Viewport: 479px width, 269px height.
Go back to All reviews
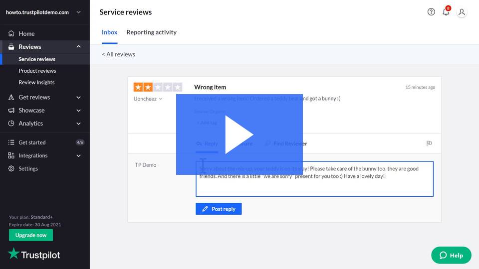[x=119, y=54]
